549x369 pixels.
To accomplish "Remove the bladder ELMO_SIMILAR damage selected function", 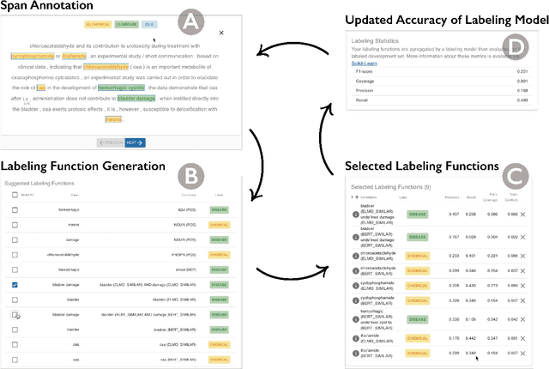I will click(522, 215).
